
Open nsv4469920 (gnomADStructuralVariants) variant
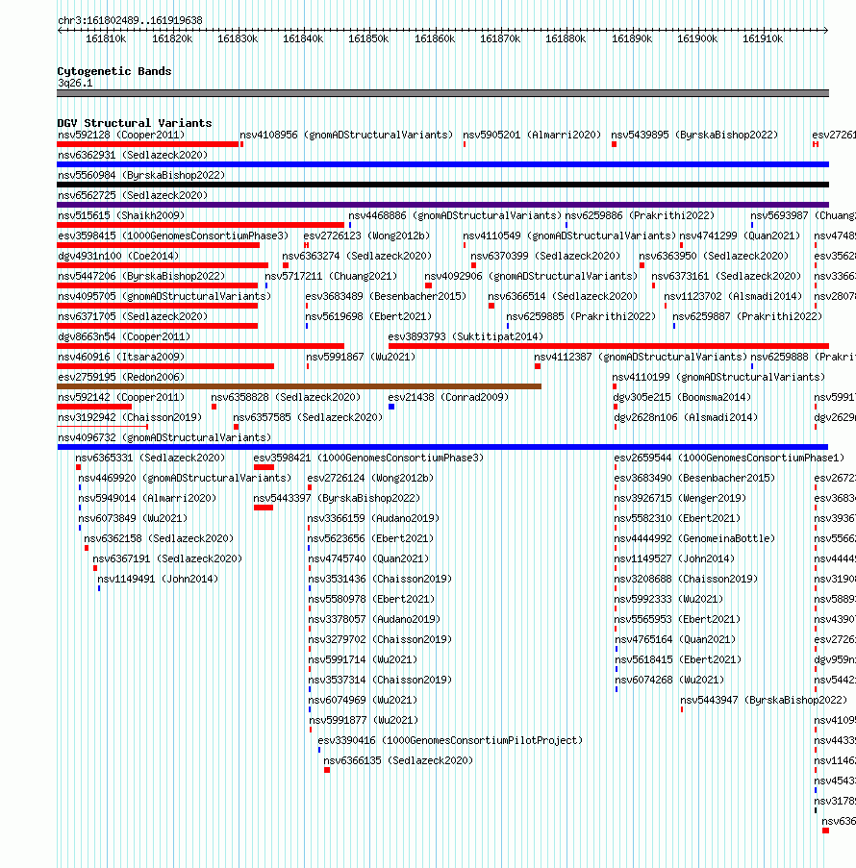pyautogui.click(x=185, y=478)
